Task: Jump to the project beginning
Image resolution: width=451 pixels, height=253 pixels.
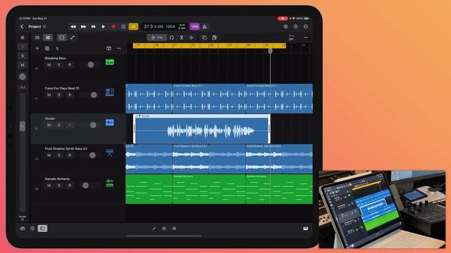Action: 93,27
